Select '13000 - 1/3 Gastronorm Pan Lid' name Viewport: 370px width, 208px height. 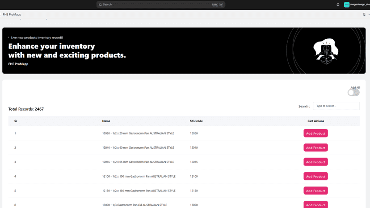point(135,205)
